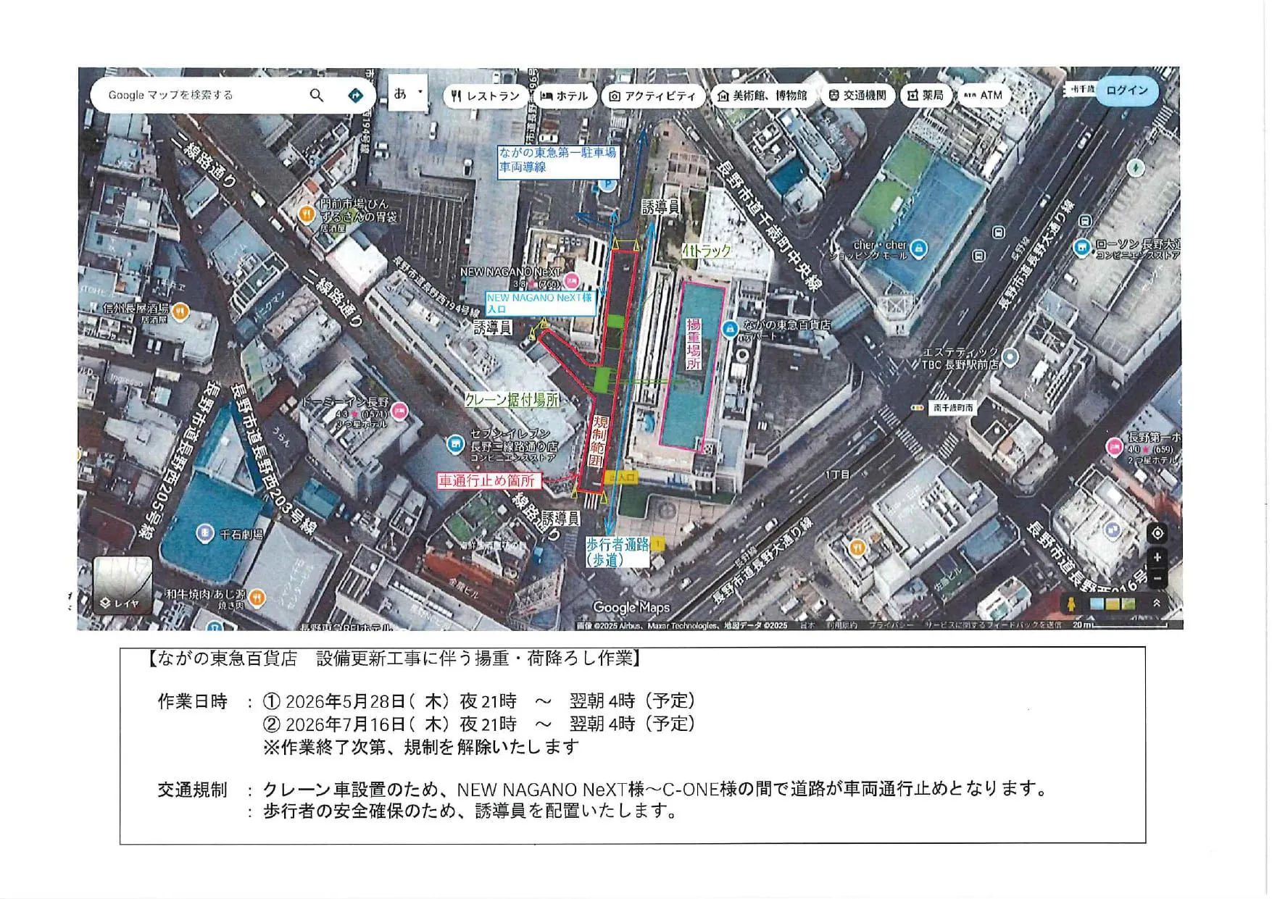Click the ながの東急百貨店 shopping pin
The height and width of the screenshot is (899, 1272).
(730, 329)
